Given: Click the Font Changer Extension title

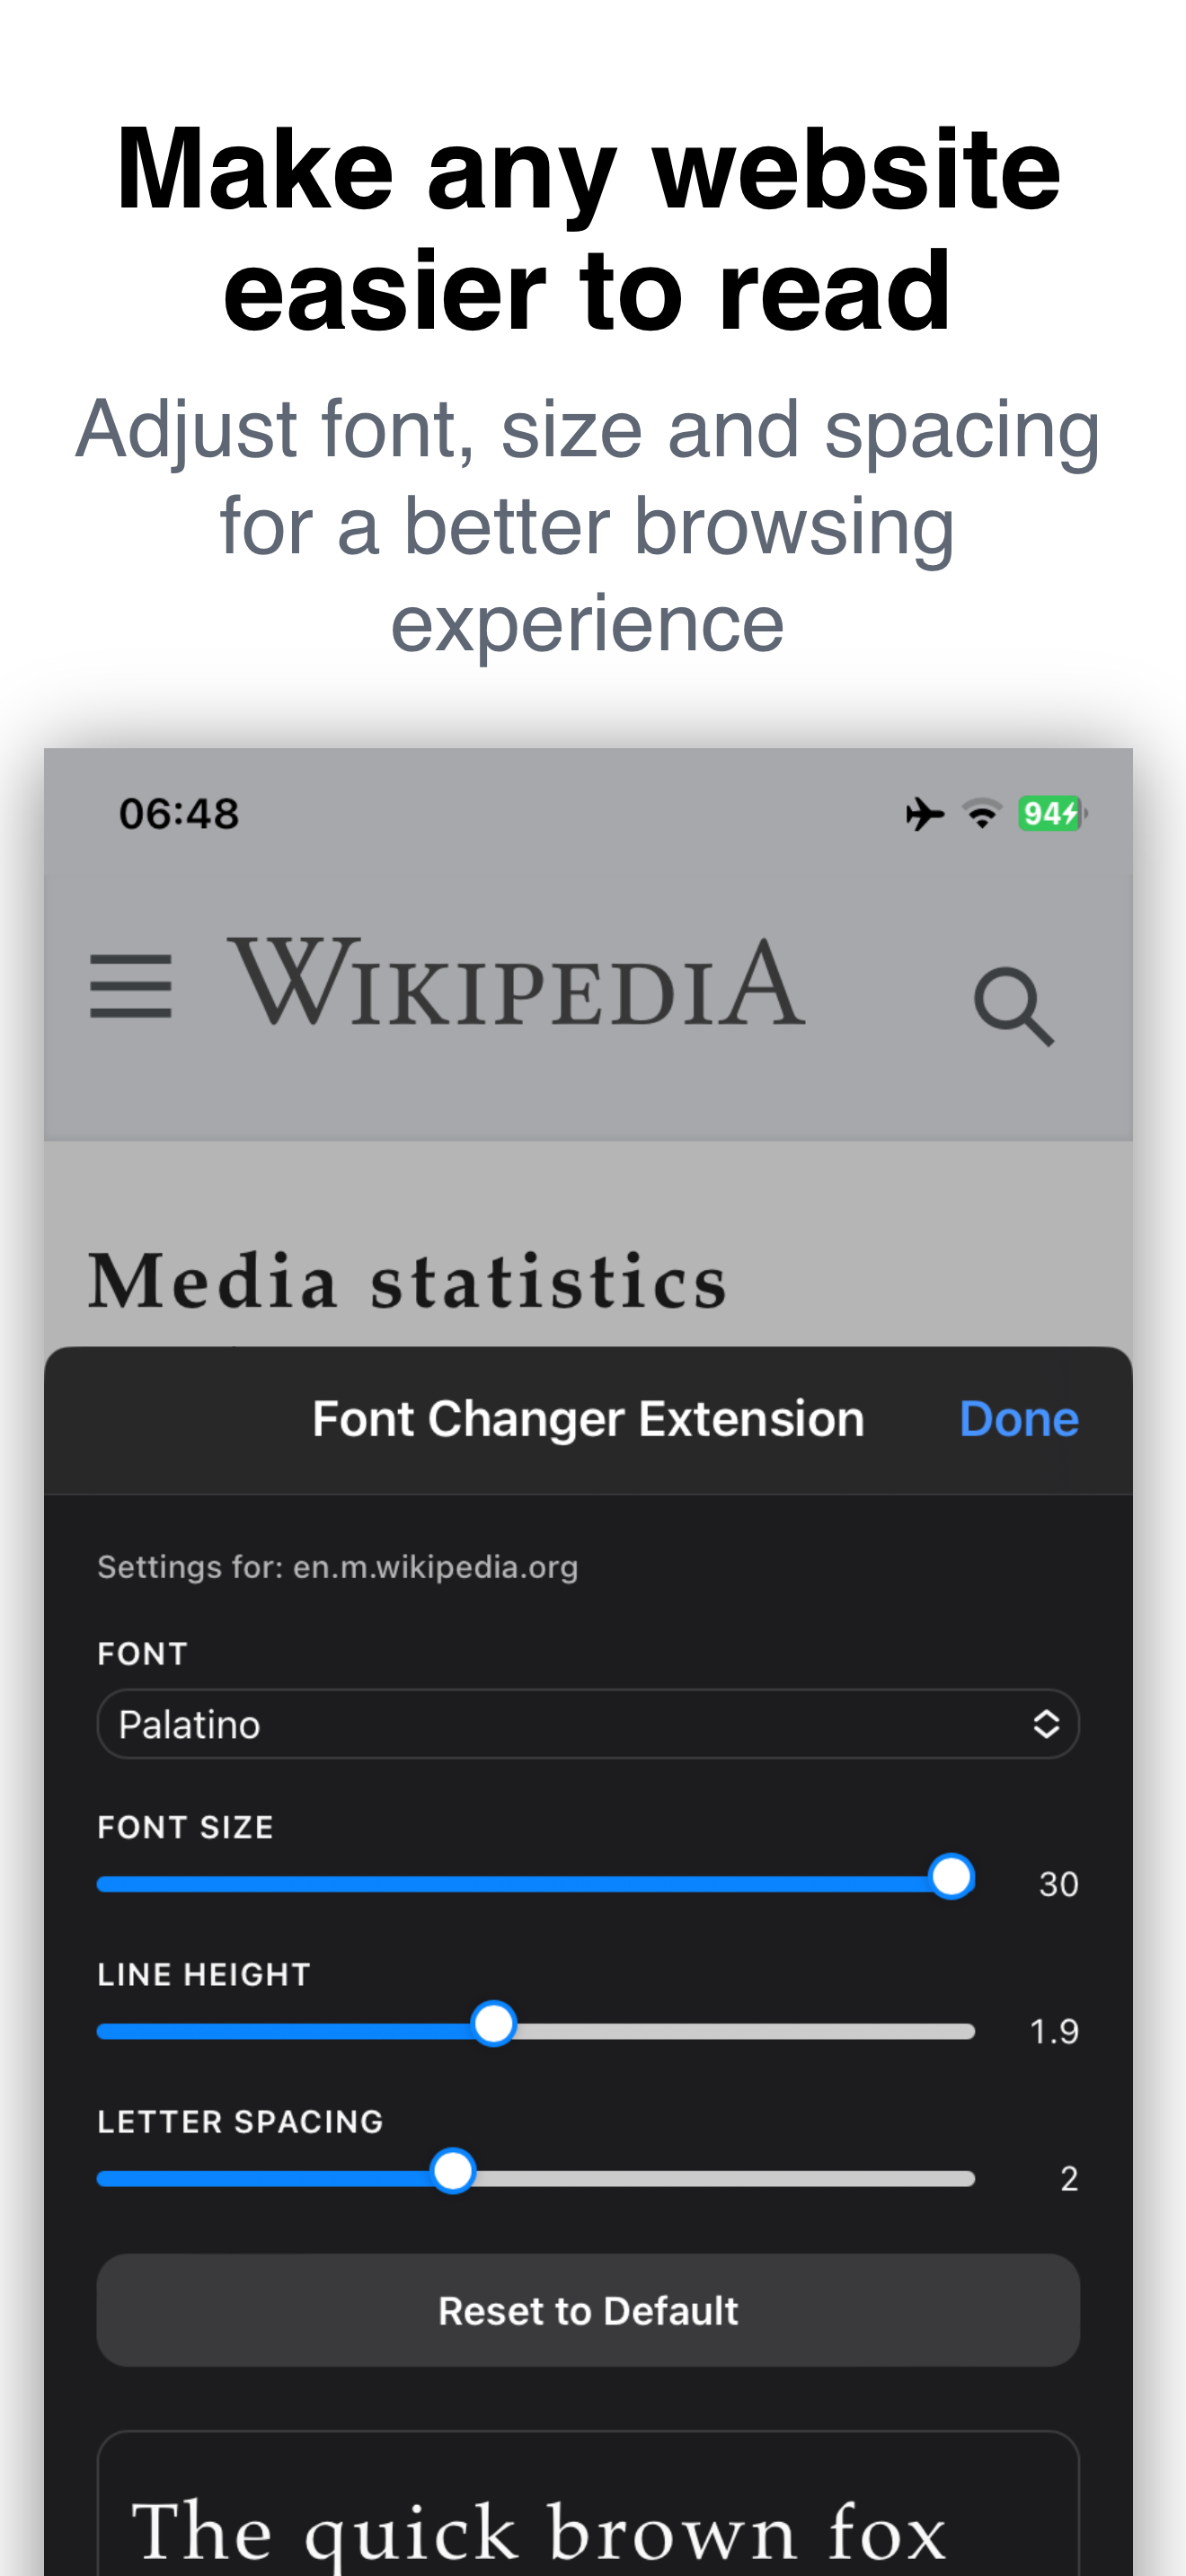Looking at the screenshot, I should coord(588,1419).
